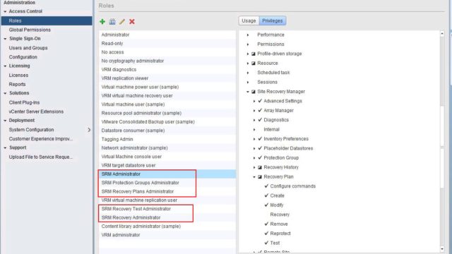Toggle Array Manager privilege check
The width and height of the screenshot is (452, 254).
pos(260,110)
